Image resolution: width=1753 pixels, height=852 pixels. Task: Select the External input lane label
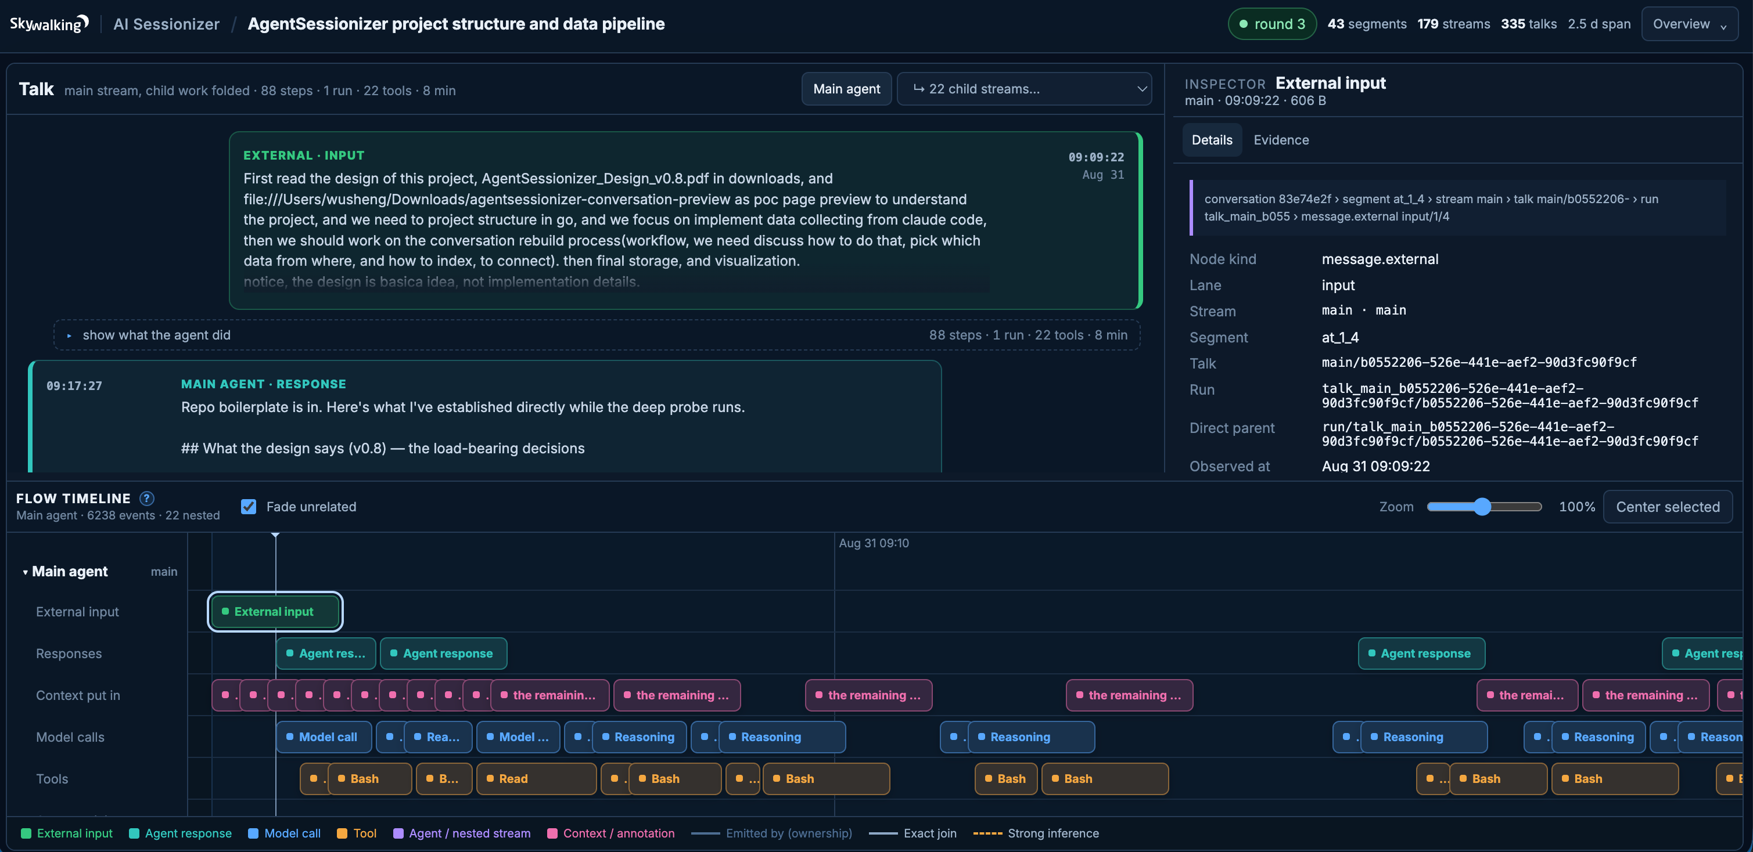point(77,611)
